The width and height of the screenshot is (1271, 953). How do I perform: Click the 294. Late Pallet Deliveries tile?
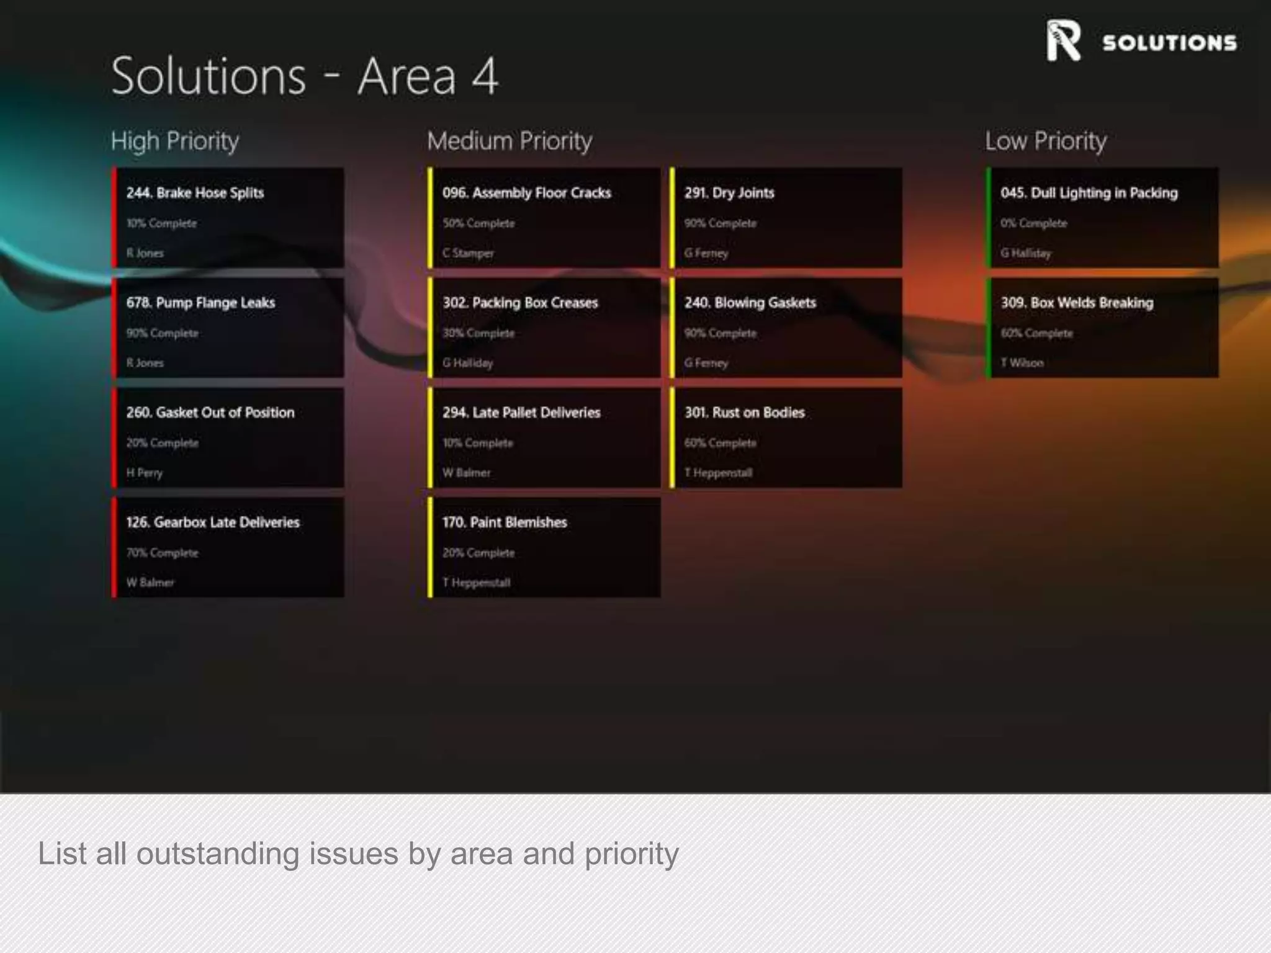point(545,437)
